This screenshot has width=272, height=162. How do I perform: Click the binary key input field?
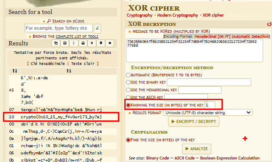tap(209, 82)
